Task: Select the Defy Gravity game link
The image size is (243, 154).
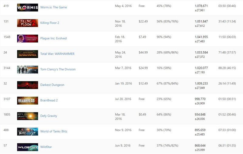Action: click(x=49, y=116)
